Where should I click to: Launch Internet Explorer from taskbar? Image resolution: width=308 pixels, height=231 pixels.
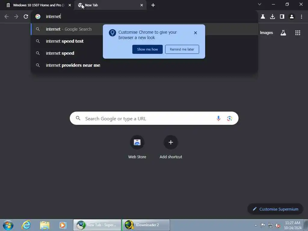(x=26, y=225)
